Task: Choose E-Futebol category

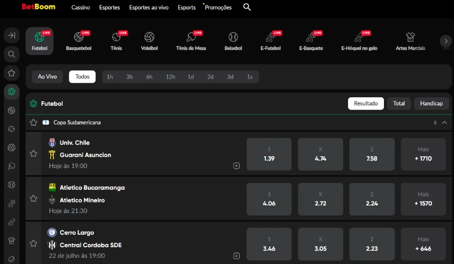Action: 271,41
